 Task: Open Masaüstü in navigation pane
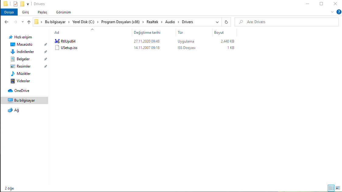24,44
